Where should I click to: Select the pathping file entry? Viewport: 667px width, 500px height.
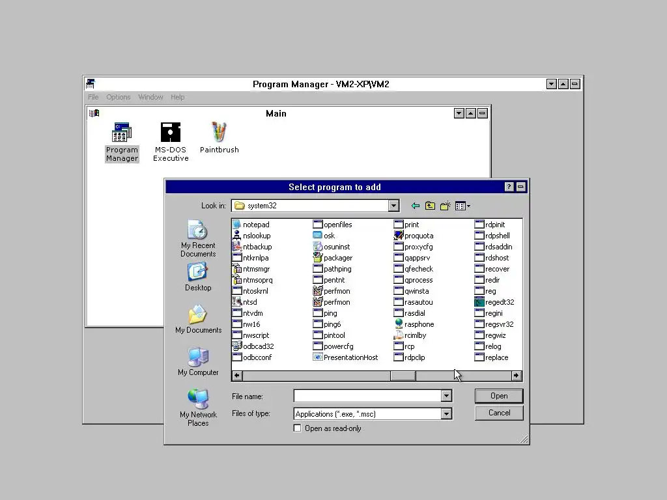[332, 269]
